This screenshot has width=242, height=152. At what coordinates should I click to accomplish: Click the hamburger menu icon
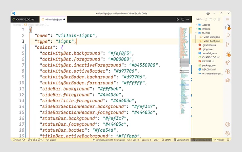pos(227,20)
